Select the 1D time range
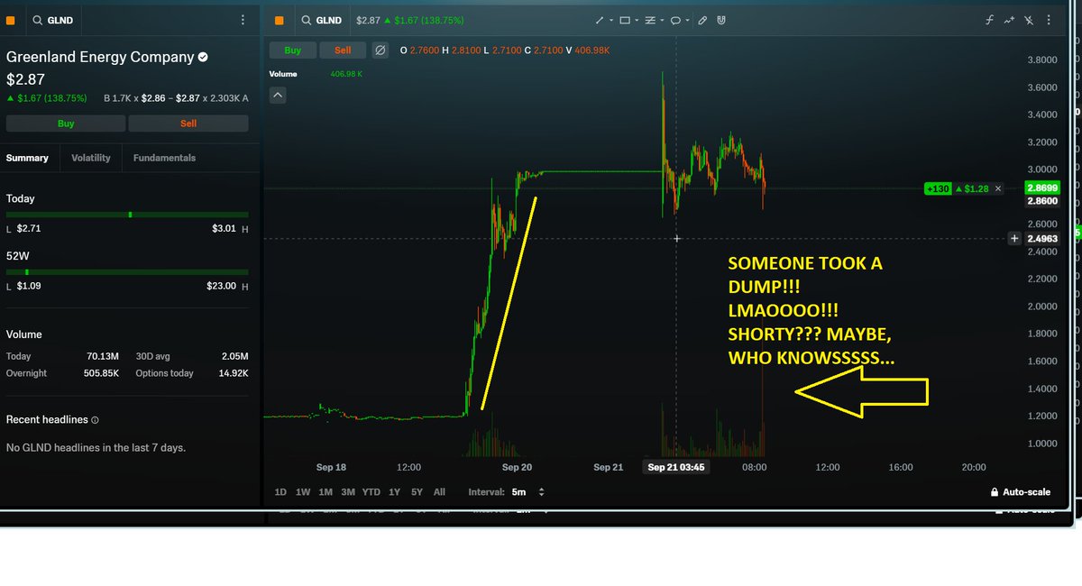Viewport: 1082px width, 586px height. (280, 492)
